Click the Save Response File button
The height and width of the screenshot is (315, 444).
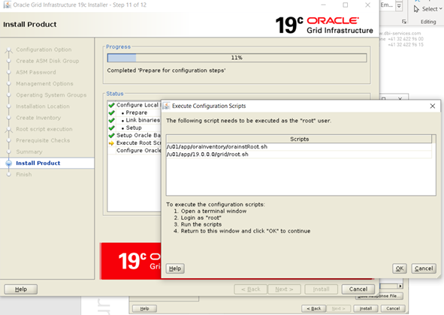click(x=379, y=296)
